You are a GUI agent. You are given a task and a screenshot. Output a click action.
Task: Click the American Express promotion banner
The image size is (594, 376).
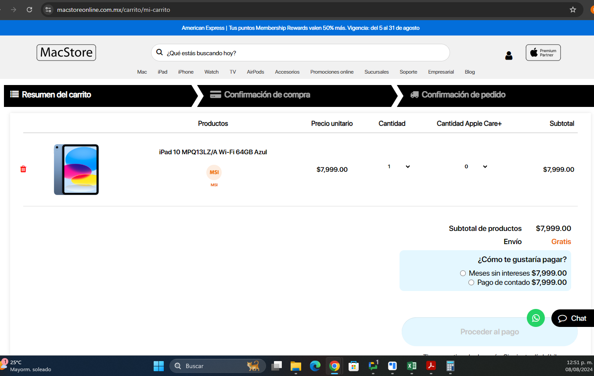300,28
